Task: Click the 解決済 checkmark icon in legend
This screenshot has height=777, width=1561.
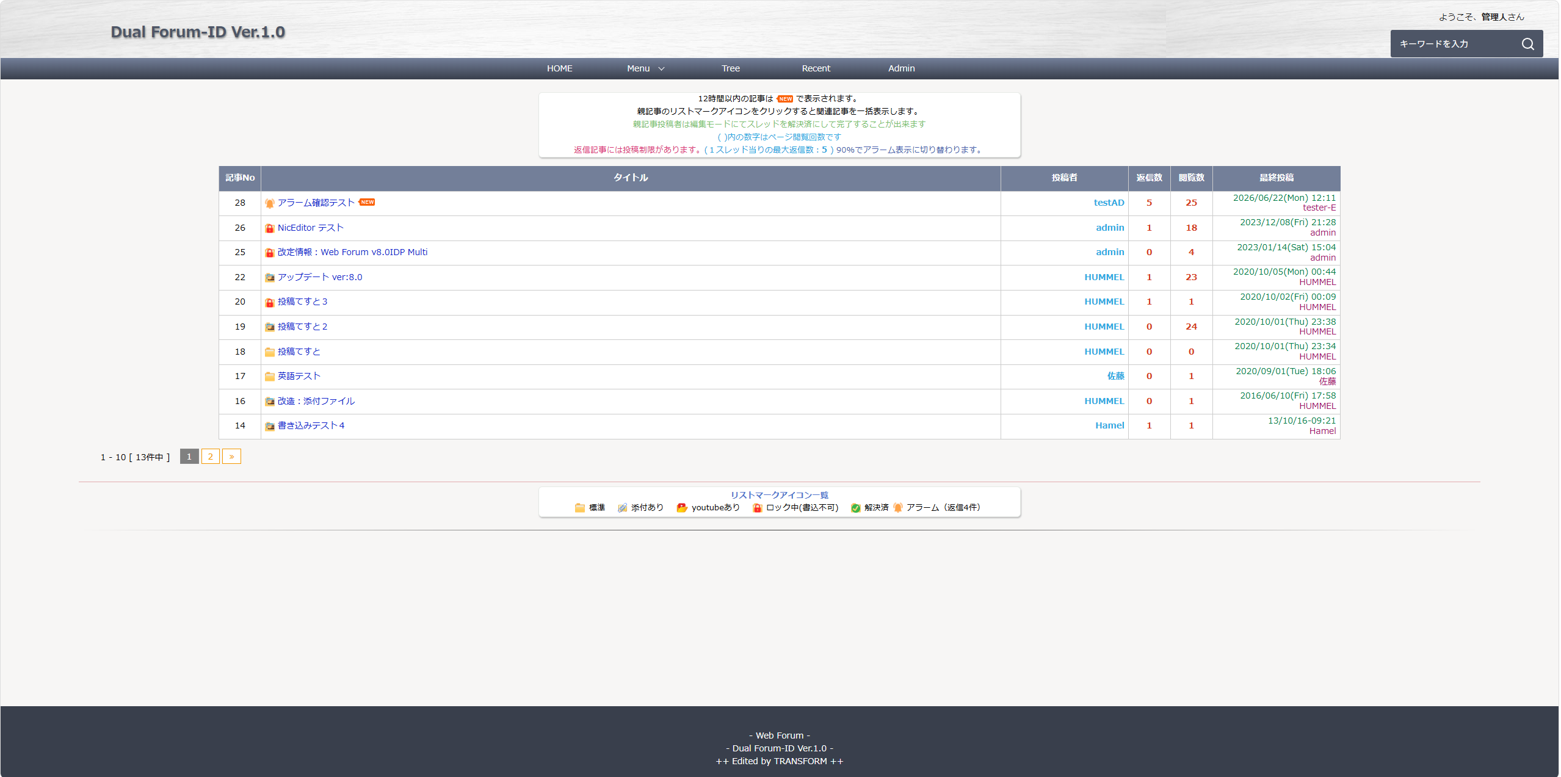Action: 855,508
